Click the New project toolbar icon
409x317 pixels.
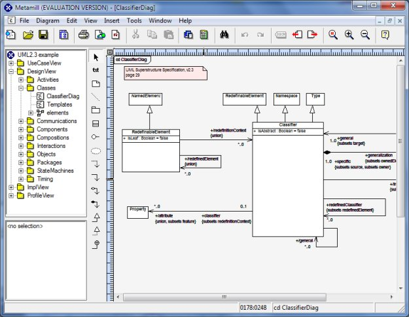(10, 35)
